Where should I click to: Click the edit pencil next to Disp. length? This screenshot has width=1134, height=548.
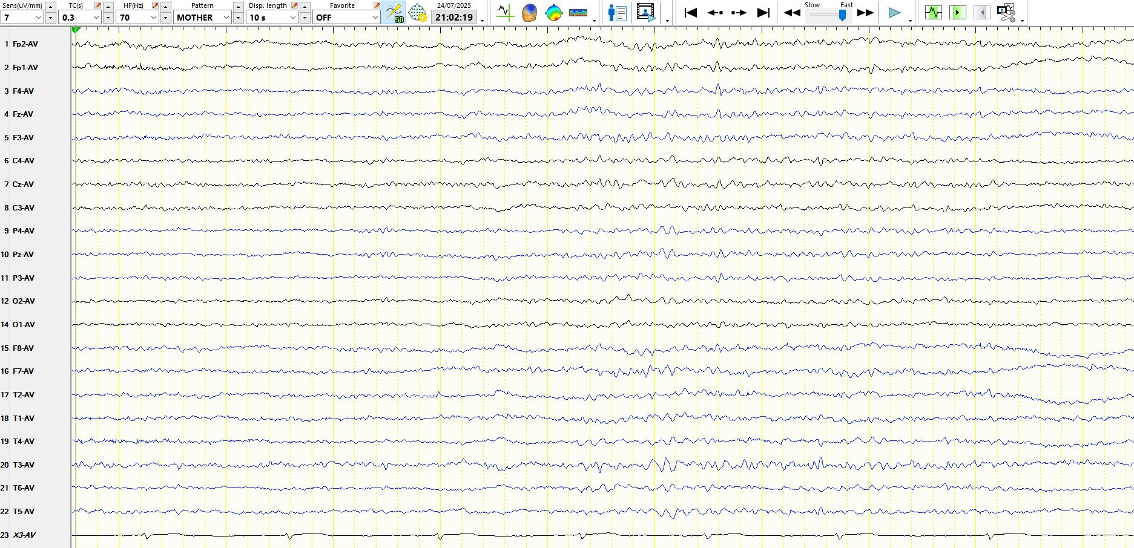click(x=294, y=5)
